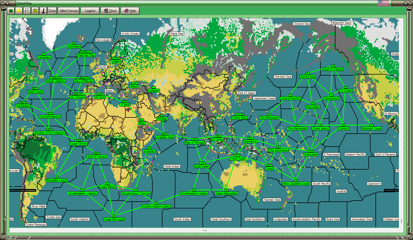Click the white flag toolbar icon
Viewport: 413px width, 240px height.
(x=27, y=11)
